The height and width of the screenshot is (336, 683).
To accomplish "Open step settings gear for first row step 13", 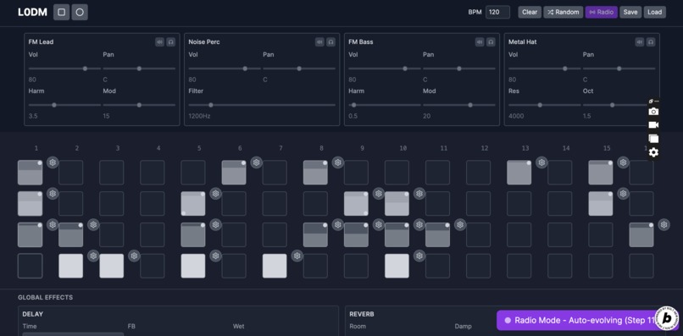I will point(541,162).
